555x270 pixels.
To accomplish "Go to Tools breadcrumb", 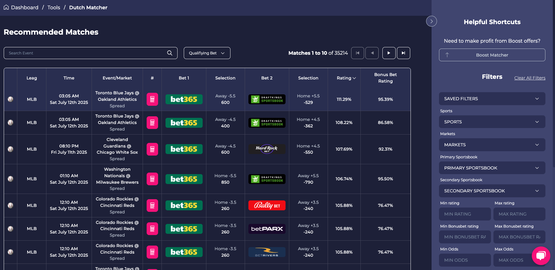I will [54, 7].
